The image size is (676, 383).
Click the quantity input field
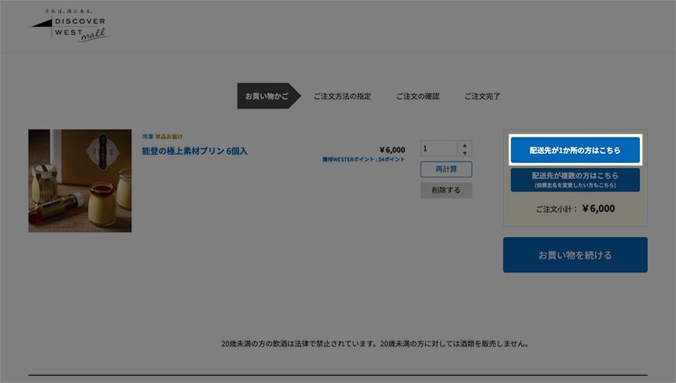pyautogui.click(x=439, y=148)
